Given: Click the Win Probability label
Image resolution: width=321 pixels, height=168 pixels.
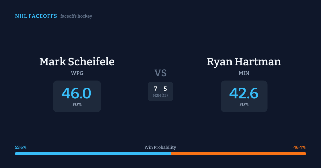Looking at the screenshot, I should tap(160, 147).
